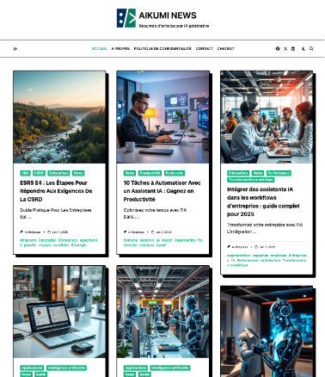The width and height of the screenshot is (325, 377).
Task: Select Transformation numérique tag on assistants card
Action: point(250,180)
